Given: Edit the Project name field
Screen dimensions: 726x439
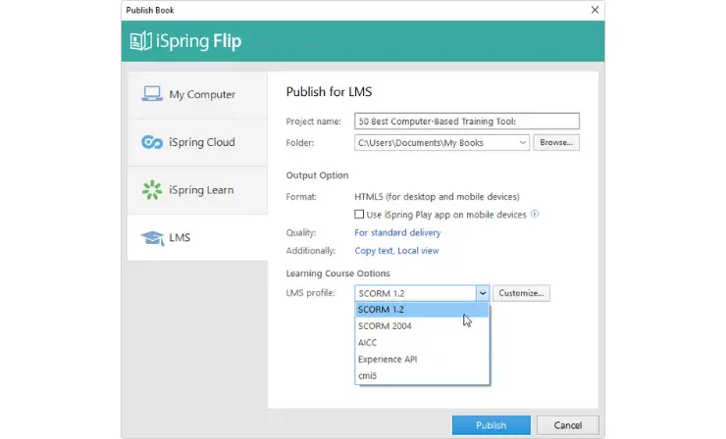Looking at the screenshot, I should pyautogui.click(x=467, y=122).
